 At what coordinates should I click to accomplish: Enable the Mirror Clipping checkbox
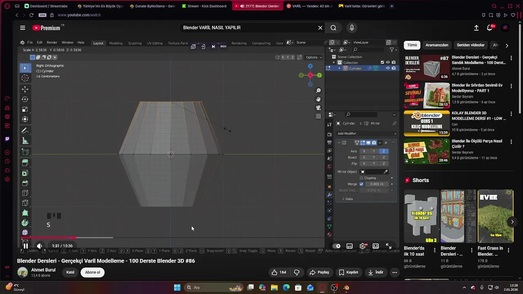coord(361,178)
